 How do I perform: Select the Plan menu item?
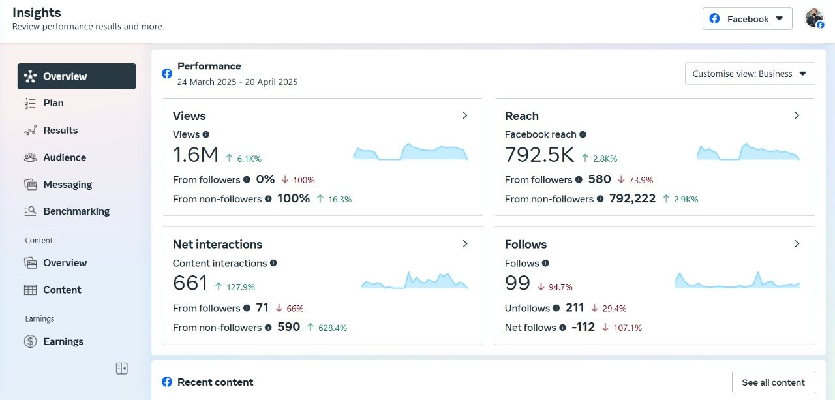77,103
